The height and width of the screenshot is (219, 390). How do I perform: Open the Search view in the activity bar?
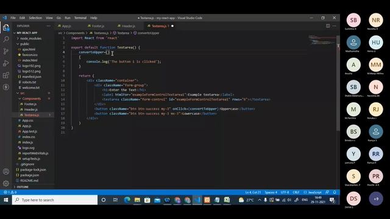click(x=6, y=39)
